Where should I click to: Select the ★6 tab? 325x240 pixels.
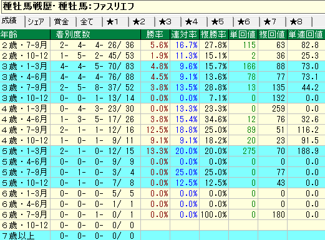coord(247,22)
